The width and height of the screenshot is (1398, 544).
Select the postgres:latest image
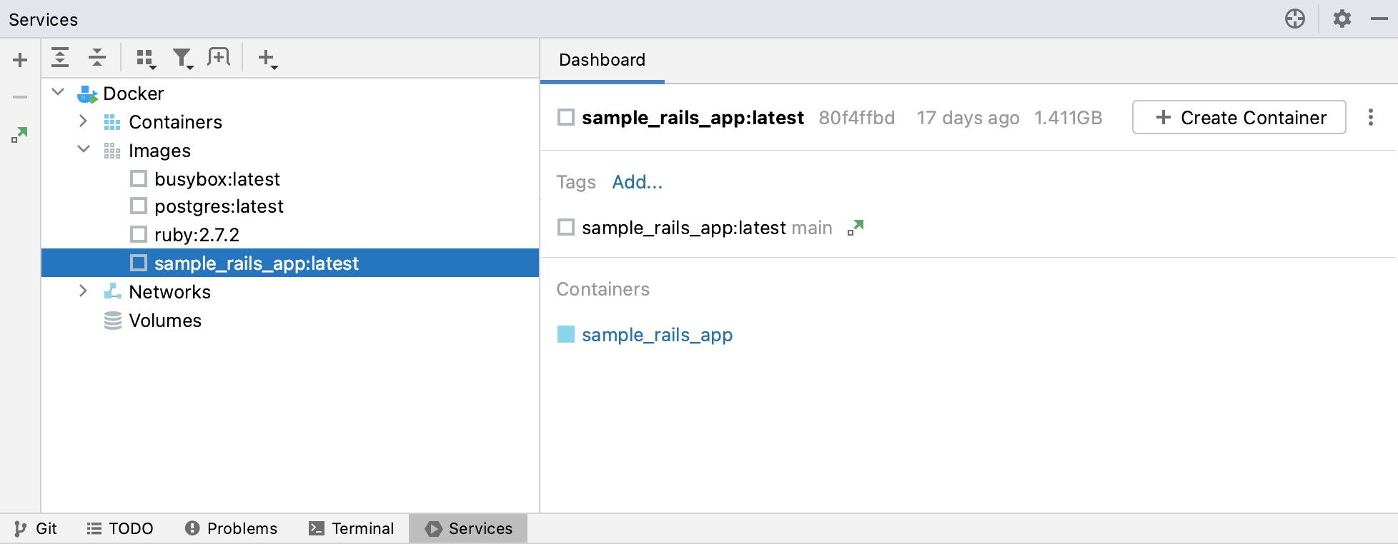(x=219, y=206)
